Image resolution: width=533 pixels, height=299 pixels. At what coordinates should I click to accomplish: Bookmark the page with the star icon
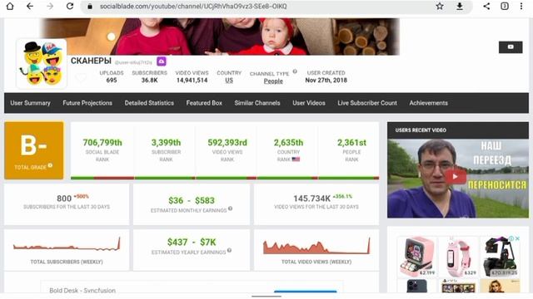click(440, 6)
